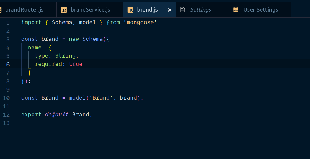Click the closing yellow brace on line 7
This screenshot has width=310, height=159.
(x=30, y=73)
